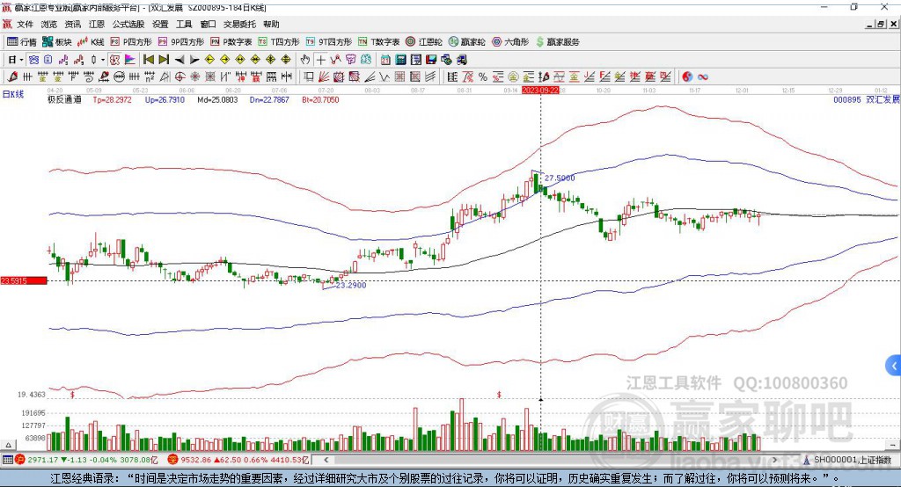This screenshot has height=487, width=901.
Task: Open the 浏览 menu
Action: click(49, 24)
